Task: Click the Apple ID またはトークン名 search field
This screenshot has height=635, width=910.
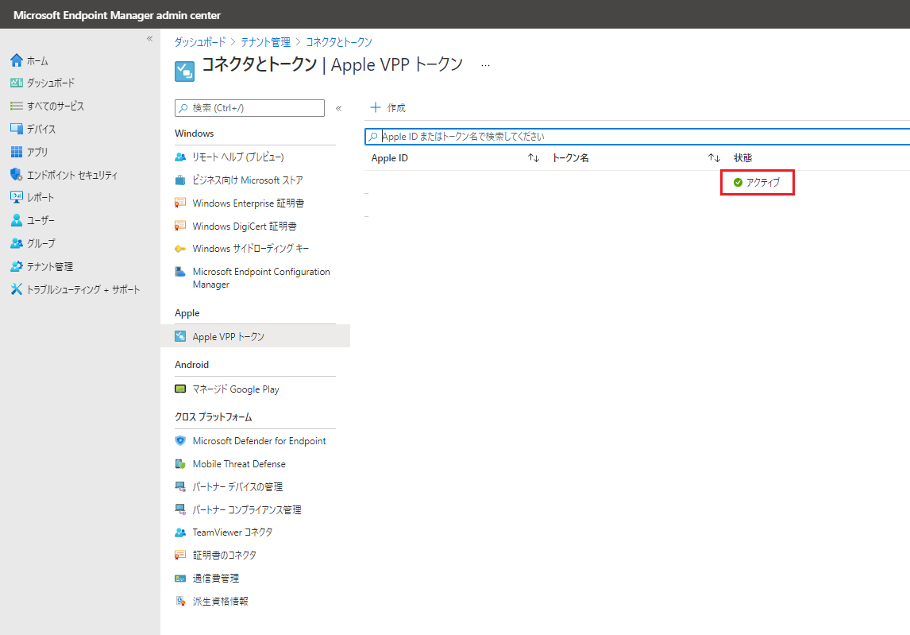Action: [637, 137]
